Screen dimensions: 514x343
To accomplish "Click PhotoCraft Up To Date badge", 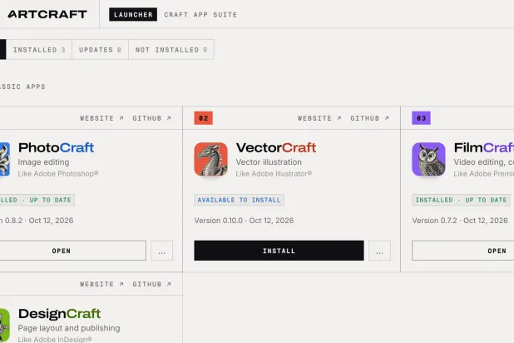I will 37,200.
